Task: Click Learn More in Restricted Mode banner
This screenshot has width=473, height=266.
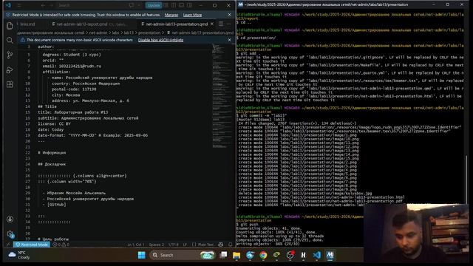Action: (x=192, y=15)
